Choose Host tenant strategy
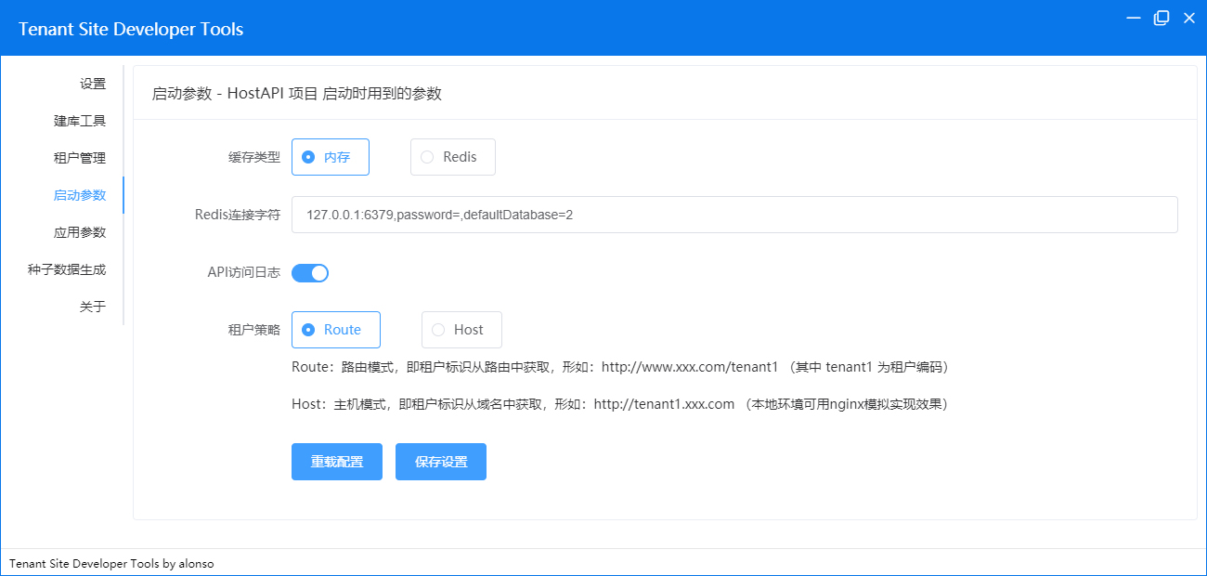 (x=461, y=330)
